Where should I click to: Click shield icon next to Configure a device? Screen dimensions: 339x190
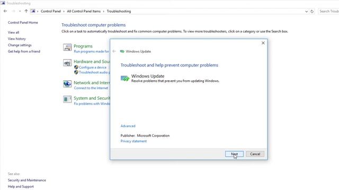[x=76, y=67]
